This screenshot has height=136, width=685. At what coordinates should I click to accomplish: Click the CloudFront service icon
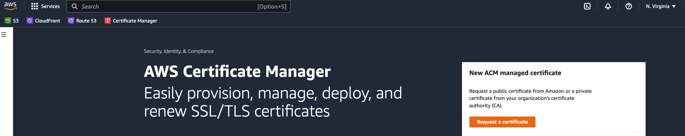(x=30, y=21)
